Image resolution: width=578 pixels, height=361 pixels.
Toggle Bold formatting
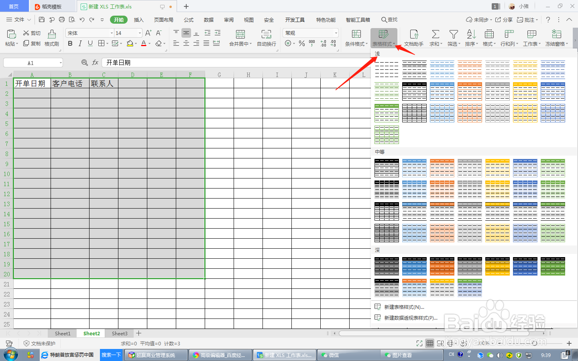pos(70,43)
